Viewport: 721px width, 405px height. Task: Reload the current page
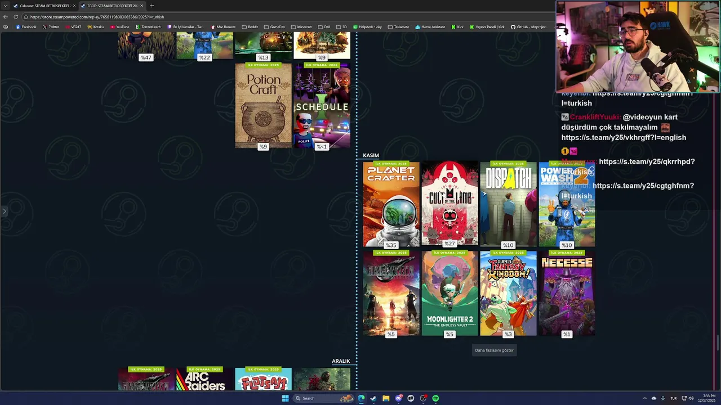coord(16,17)
